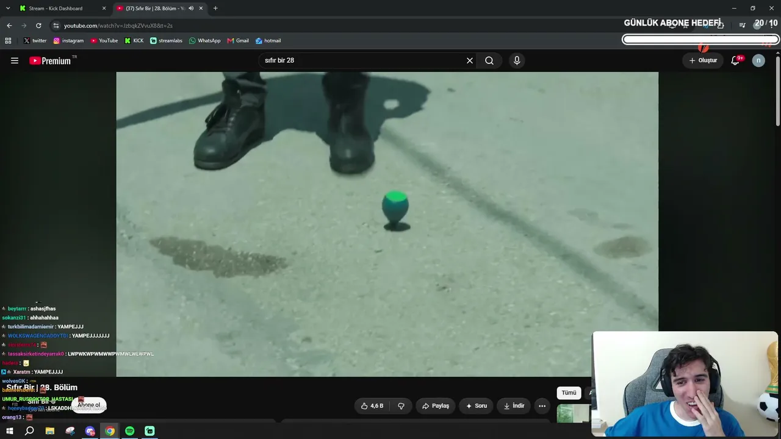Open the Oluştur create menu
Viewport: 781px width, 439px height.
pyautogui.click(x=703, y=60)
